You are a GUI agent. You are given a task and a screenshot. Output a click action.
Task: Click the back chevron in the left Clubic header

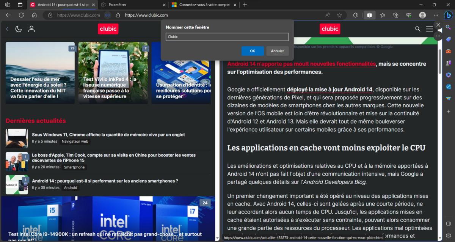pyautogui.click(x=7, y=29)
